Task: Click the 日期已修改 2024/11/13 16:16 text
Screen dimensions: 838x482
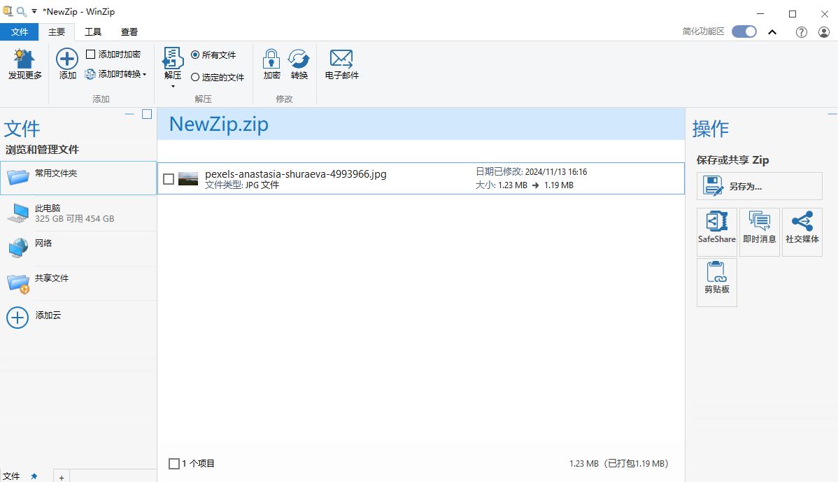Action: tap(531, 171)
